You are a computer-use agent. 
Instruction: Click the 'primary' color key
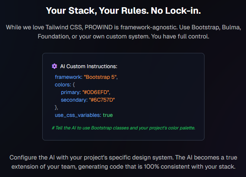click(71, 92)
